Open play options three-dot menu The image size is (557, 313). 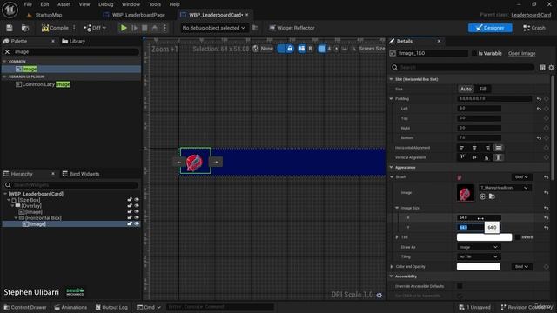164,28
